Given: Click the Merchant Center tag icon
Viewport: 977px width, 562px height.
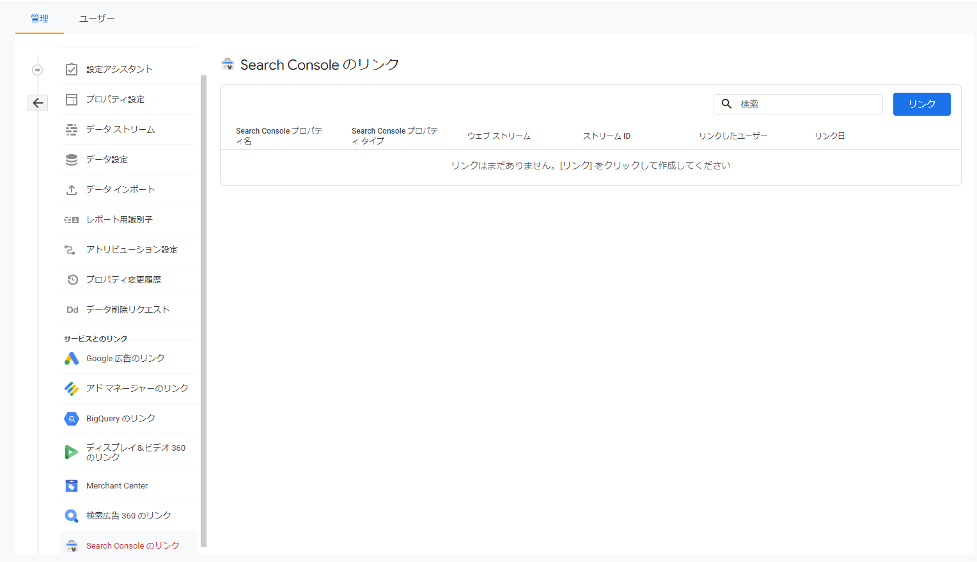Looking at the screenshot, I should pyautogui.click(x=72, y=486).
